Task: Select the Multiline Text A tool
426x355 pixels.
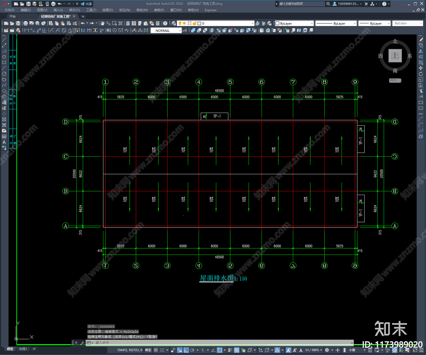Action: pos(4,142)
